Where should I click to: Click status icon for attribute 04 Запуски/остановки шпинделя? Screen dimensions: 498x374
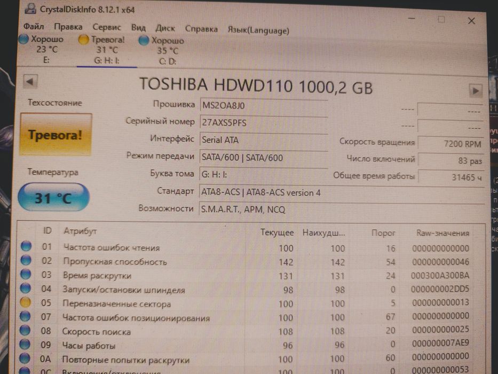(x=26, y=288)
